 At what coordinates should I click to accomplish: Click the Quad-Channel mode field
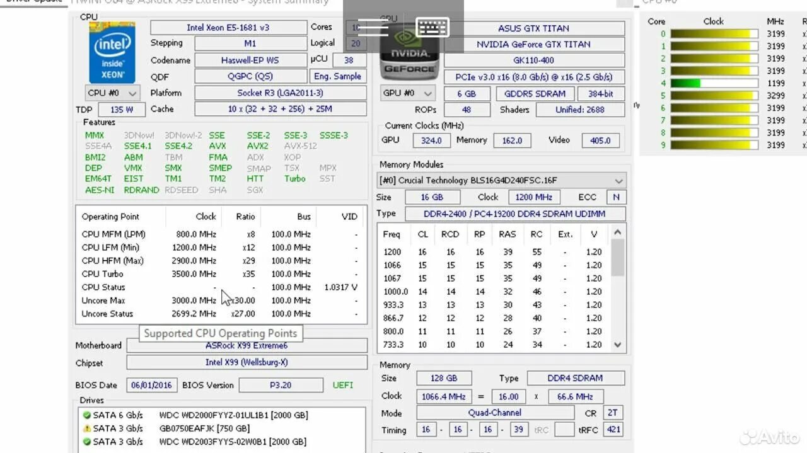[495, 413]
